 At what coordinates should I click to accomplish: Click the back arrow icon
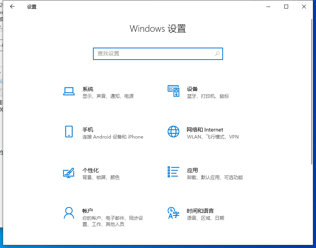[12, 7]
